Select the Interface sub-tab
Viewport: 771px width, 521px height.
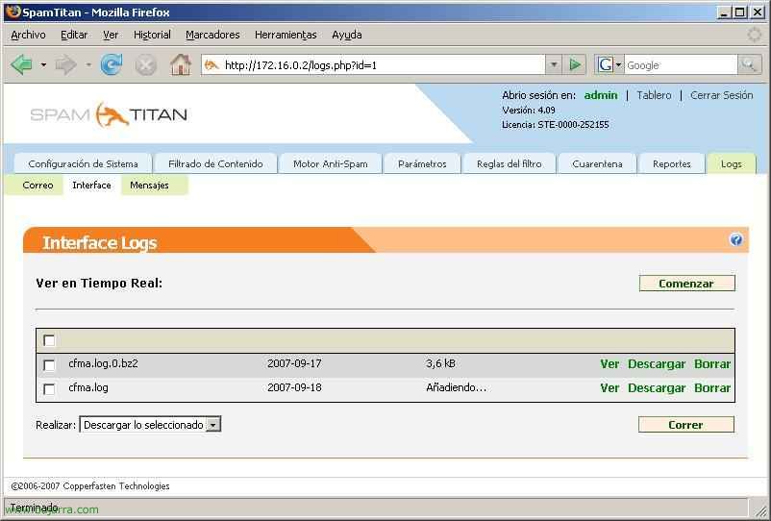(x=91, y=186)
